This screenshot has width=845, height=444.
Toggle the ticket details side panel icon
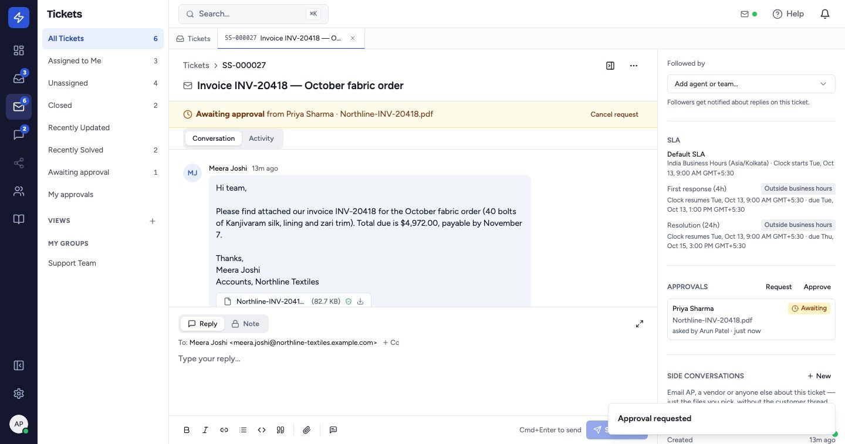(610, 66)
